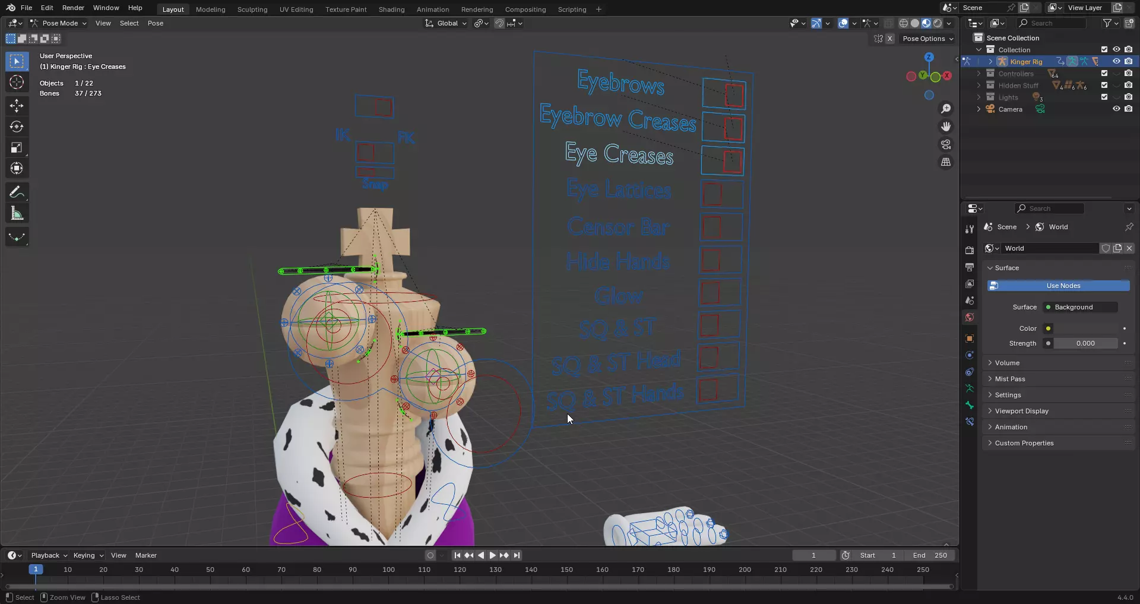Select the Measure tool

[17, 213]
